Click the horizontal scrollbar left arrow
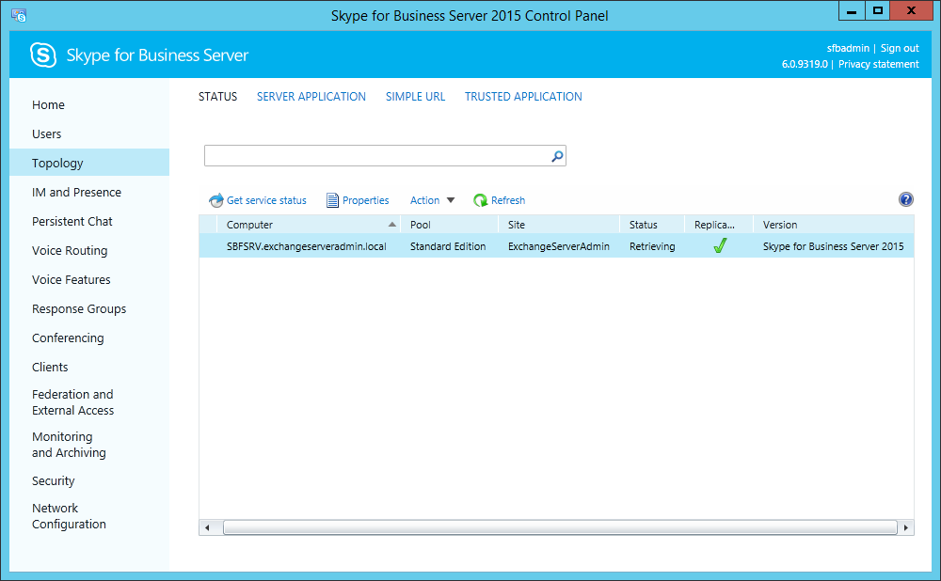Image resolution: width=941 pixels, height=581 pixels. 207,527
